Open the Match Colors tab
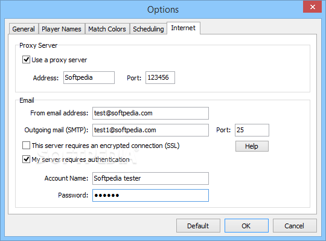Viewport: 326px width, 241px height. click(x=107, y=29)
